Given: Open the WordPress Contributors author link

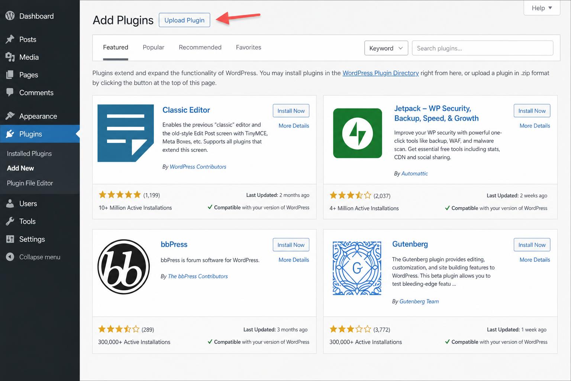Looking at the screenshot, I should 198,167.
